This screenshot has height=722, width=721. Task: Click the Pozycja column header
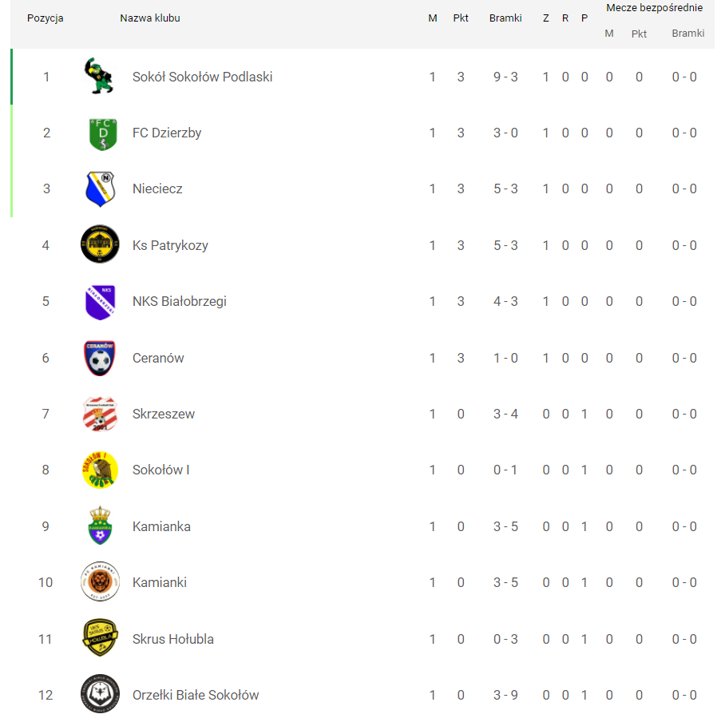pyautogui.click(x=46, y=18)
